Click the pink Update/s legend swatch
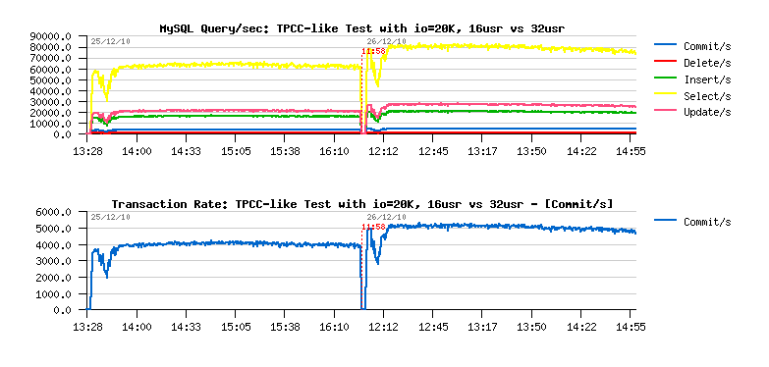769x367 pixels. [666, 111]
